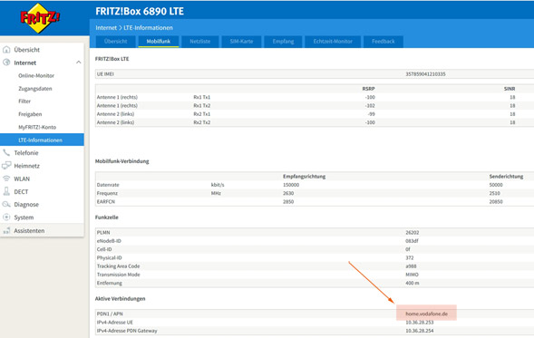
Task: Click the Telefonie phone icon
Action: [6, 152]
